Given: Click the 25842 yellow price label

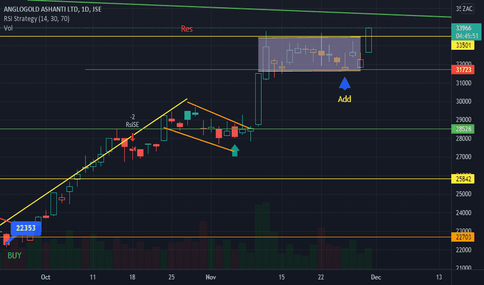Looking at the screenshot, I should click(x=463, y=179).
